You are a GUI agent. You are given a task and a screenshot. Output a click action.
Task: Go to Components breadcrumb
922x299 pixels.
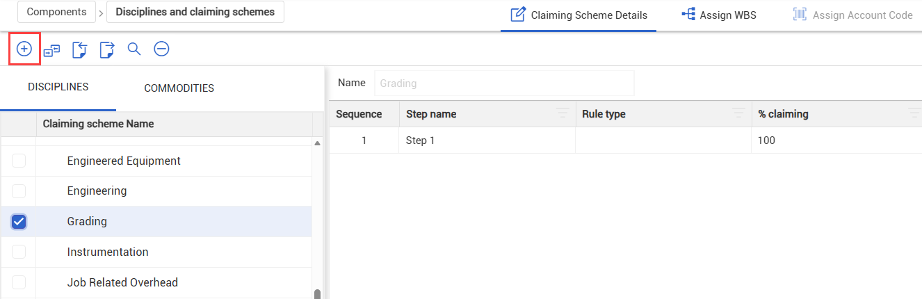tap(56, 12)
